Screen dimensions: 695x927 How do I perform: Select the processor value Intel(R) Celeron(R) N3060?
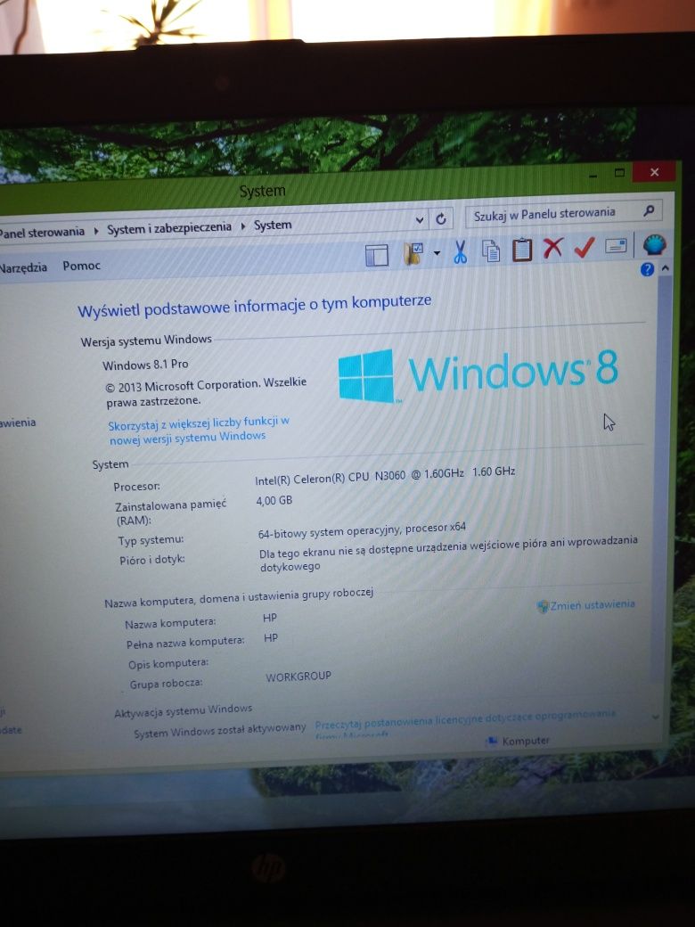[x=385, y=475]
